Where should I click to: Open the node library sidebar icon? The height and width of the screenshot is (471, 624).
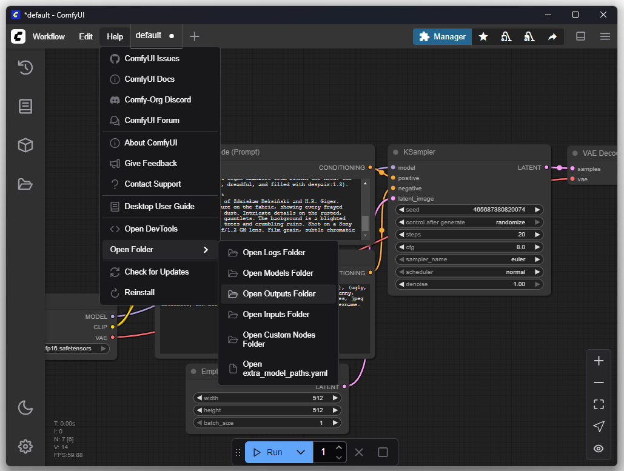tap(25, 107)
